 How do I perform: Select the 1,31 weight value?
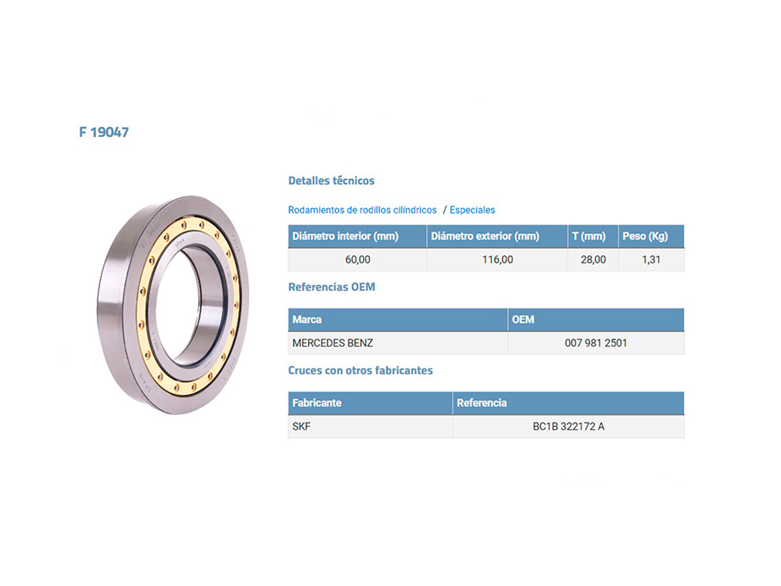[x=651, y=260]
